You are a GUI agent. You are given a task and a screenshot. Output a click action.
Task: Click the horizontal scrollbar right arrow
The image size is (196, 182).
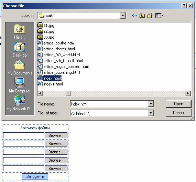coord(188,93)
